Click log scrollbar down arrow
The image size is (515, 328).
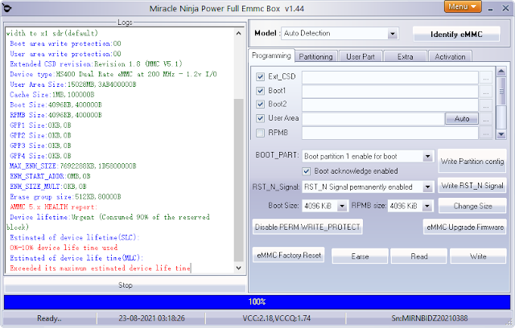[x=238, y=268]
